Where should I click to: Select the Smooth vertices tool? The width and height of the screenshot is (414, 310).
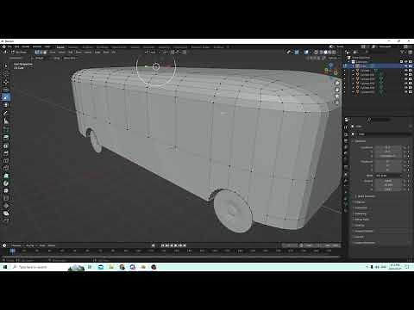click(6, 190)
